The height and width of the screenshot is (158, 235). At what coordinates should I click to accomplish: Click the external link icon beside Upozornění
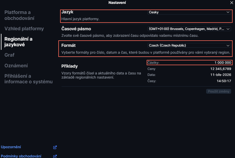(55, 147)
